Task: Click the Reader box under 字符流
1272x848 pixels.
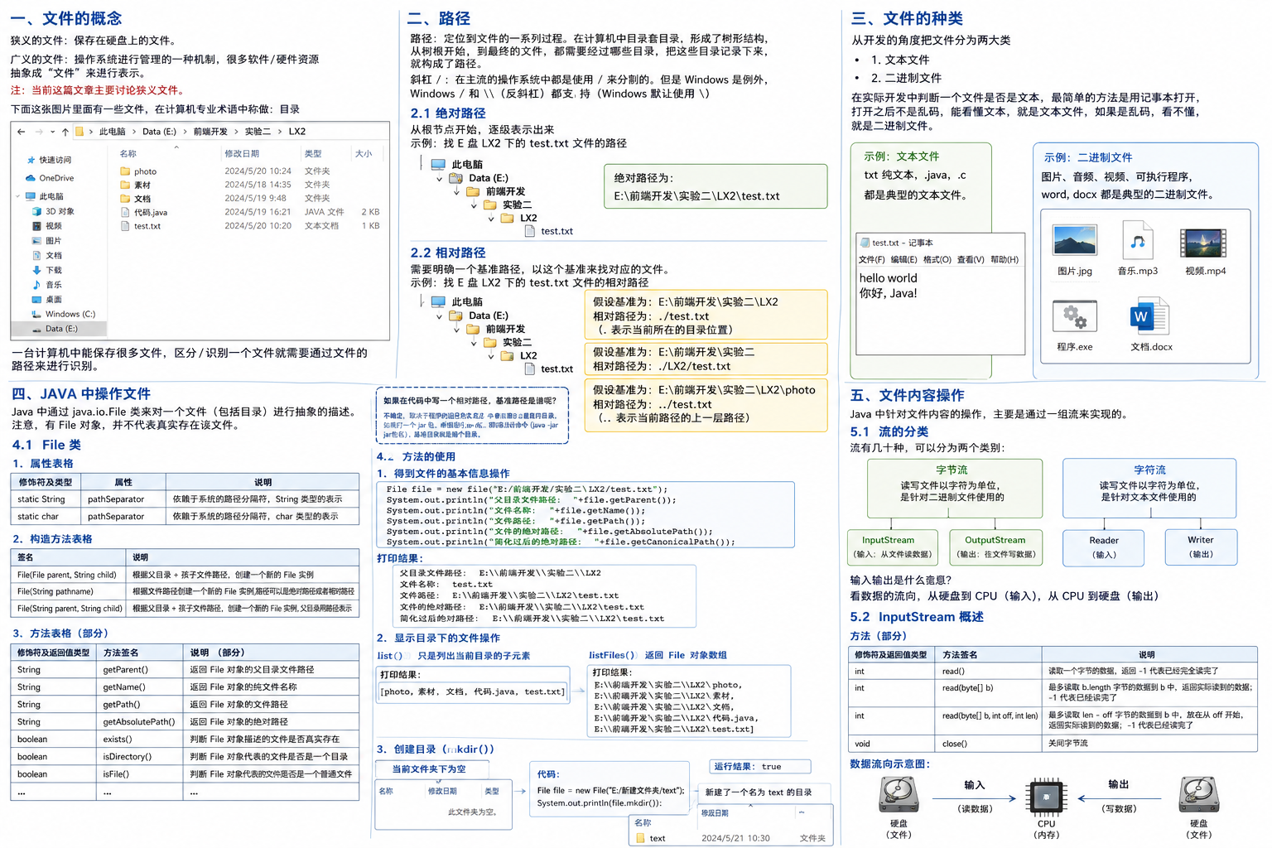Action: click(1104, 547)
